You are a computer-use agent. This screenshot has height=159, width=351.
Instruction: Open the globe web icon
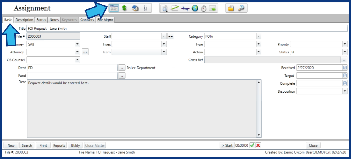tap(195, 8)
